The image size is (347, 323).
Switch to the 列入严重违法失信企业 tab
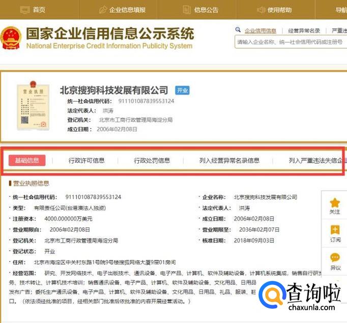click(x=317, y=160)
